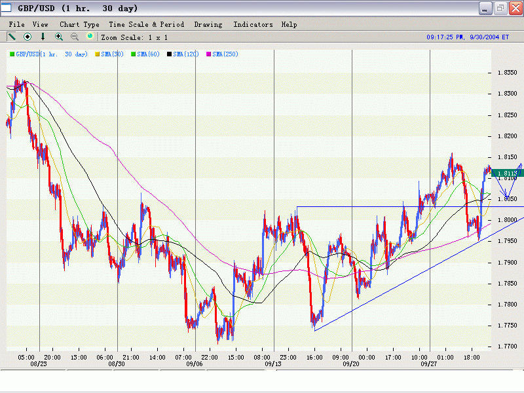
Task: Click the yellow SMA(30) color swatch
Action: [x=98, y=54]
